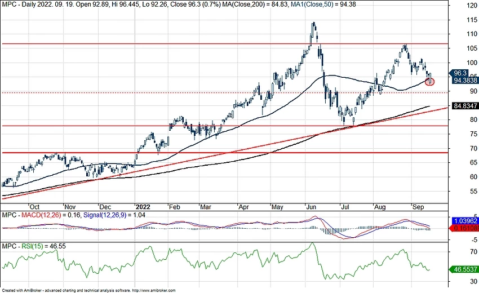Click the 120 price axis label
479x293 pixels.
(x=472, y=6)
